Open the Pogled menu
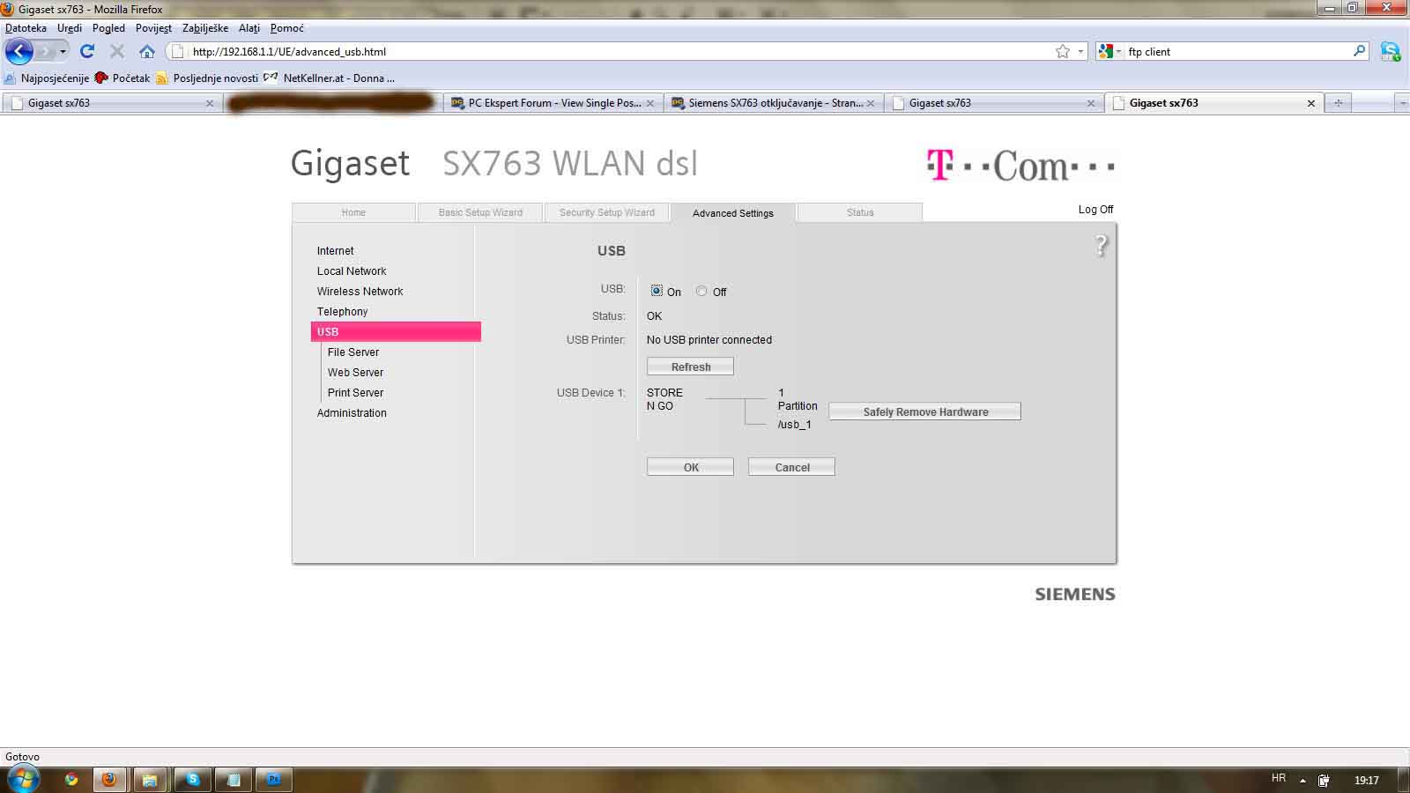 tap(108, 28)
